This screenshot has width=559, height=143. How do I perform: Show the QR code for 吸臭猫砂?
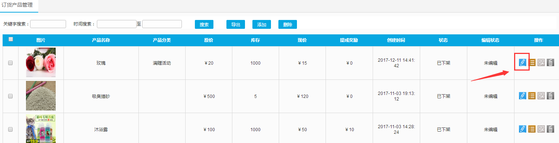coord(541,96)
